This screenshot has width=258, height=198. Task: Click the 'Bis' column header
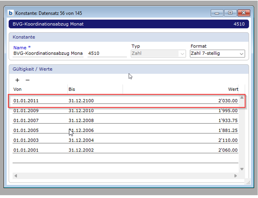[72, 89]
